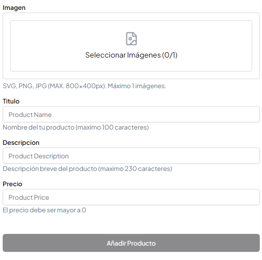Open the inner image upload dropzone box
Viewport: 262px width, 260px height.
pos(131,46)
